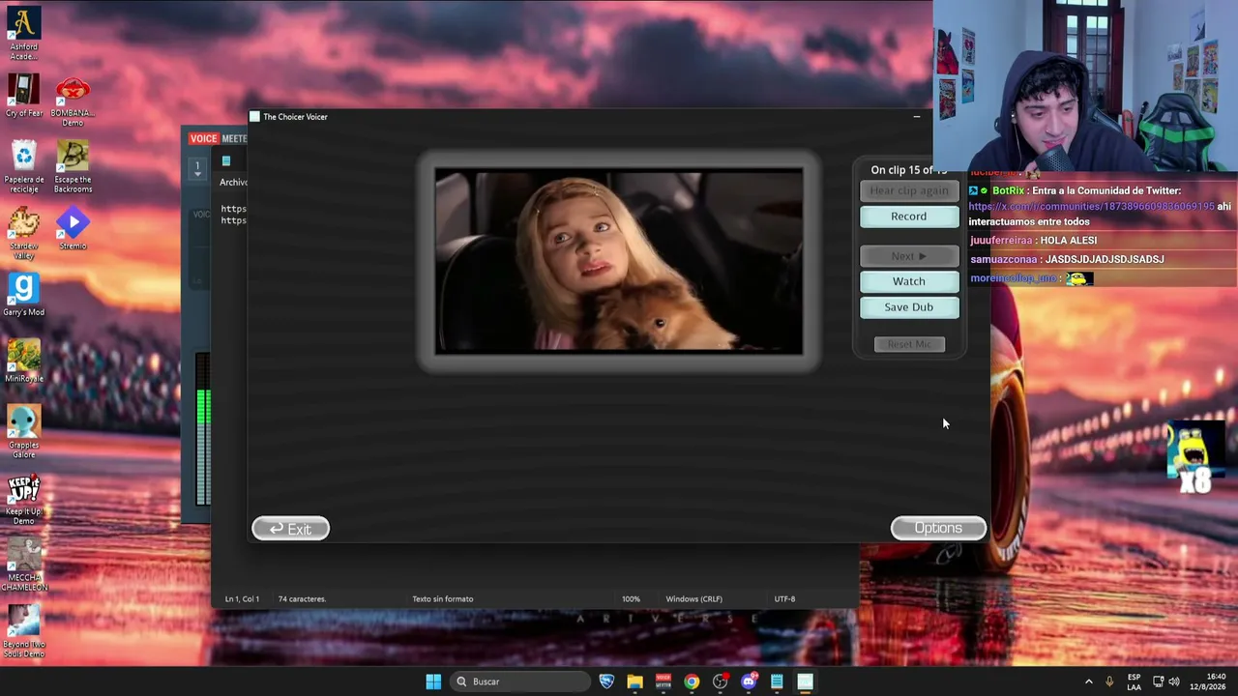Exit The Choicer Voicer

click(x=290, y=529)
